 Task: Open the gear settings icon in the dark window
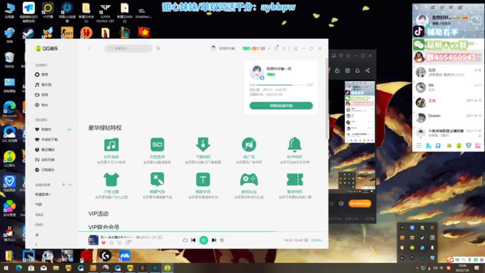pyautogui.click(x=341, y=204)
